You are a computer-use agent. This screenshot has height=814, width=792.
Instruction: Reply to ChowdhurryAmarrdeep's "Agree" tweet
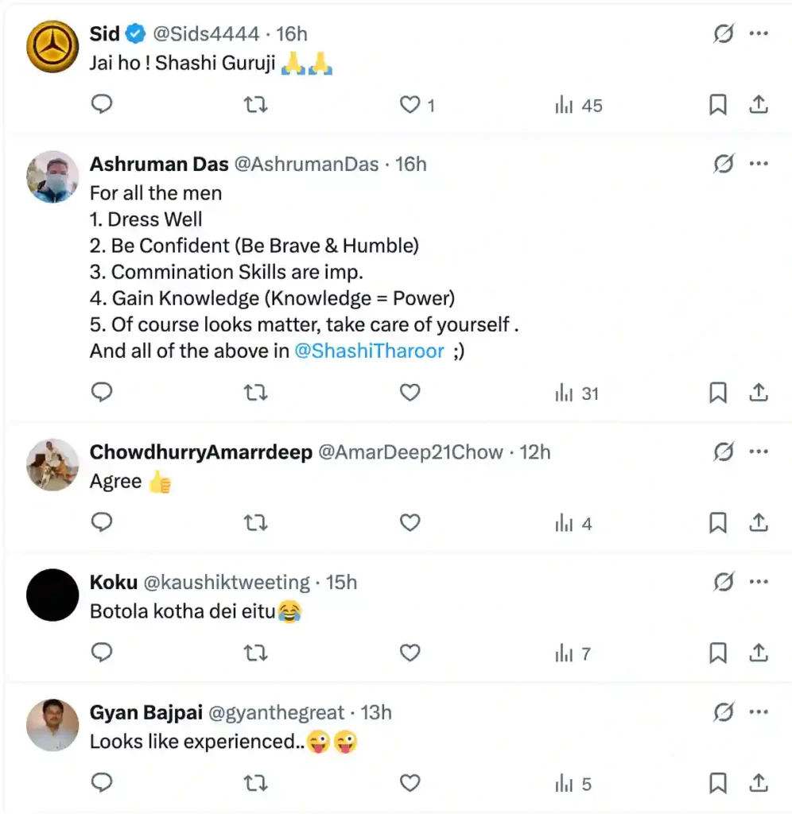[102, 523]
